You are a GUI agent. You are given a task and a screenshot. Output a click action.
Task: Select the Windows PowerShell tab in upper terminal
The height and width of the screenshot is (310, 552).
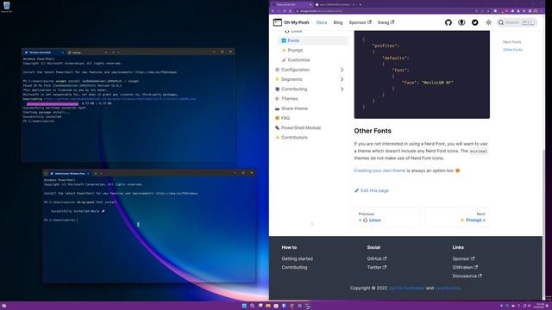tap(44, 53)
